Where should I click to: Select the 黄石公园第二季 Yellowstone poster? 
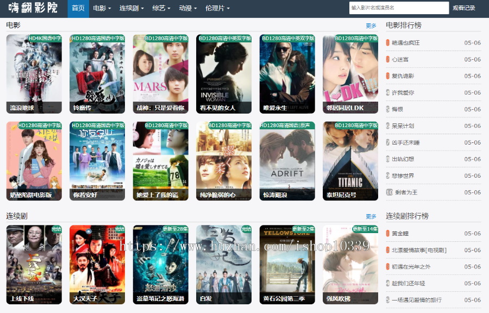[287, 265]
